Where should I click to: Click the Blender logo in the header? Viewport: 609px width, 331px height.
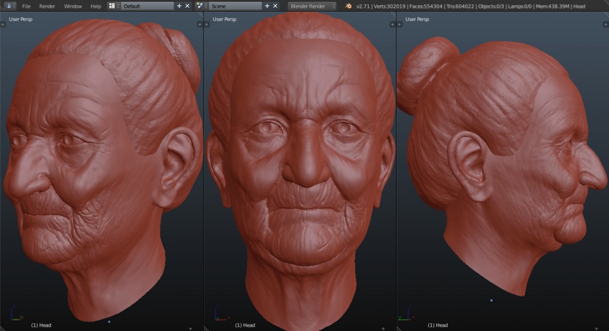point(349,6)
